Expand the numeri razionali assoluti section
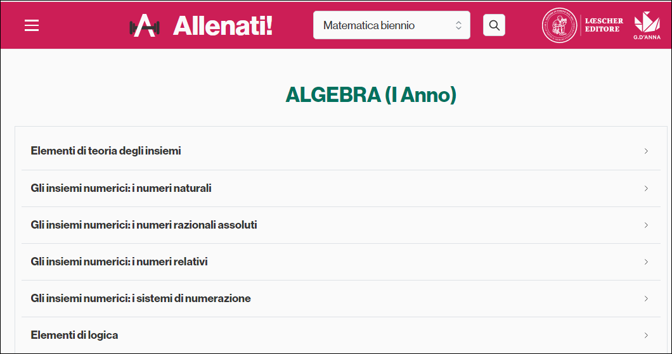Image resolution: width=672 pixels, height=354 pixels. (x=144, y=225)
